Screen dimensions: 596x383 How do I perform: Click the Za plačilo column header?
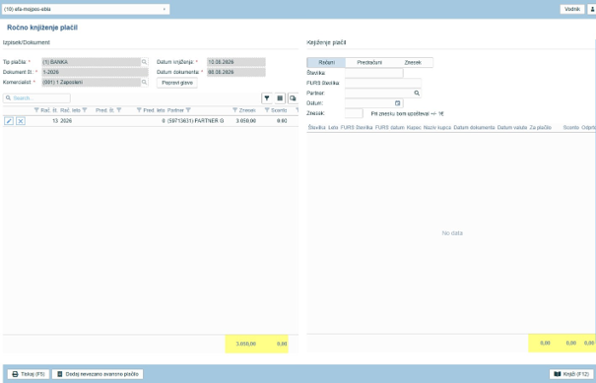[x=540, y=128]
